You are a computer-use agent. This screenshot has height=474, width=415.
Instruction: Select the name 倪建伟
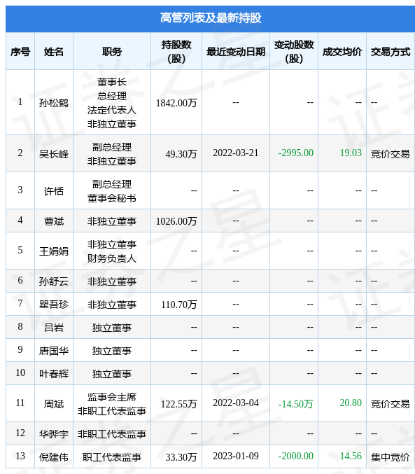[54, 457]
